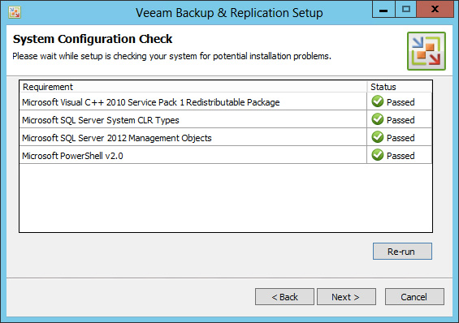The height and width of the screenshot is (323, 459).
Task: Close the Veeam setup window
Action: click(435, 9)
